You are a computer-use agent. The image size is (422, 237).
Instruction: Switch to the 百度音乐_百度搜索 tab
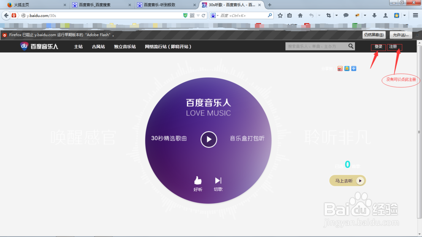[x=102, y=5]
